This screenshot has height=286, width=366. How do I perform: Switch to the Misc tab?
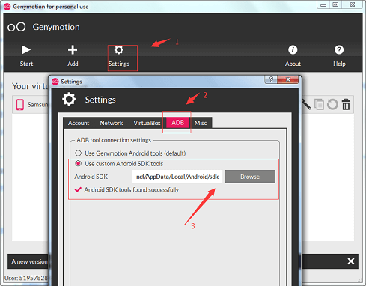point(201,123)
